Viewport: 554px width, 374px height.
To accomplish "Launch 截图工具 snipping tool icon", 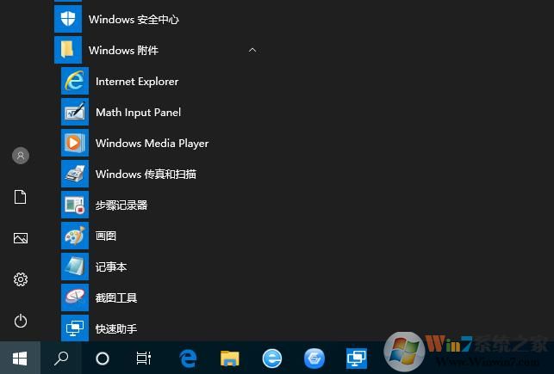I will click(x=75, y=297).
